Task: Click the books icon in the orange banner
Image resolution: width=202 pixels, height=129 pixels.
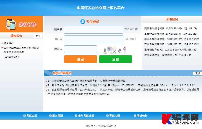Action: point(11,24)
